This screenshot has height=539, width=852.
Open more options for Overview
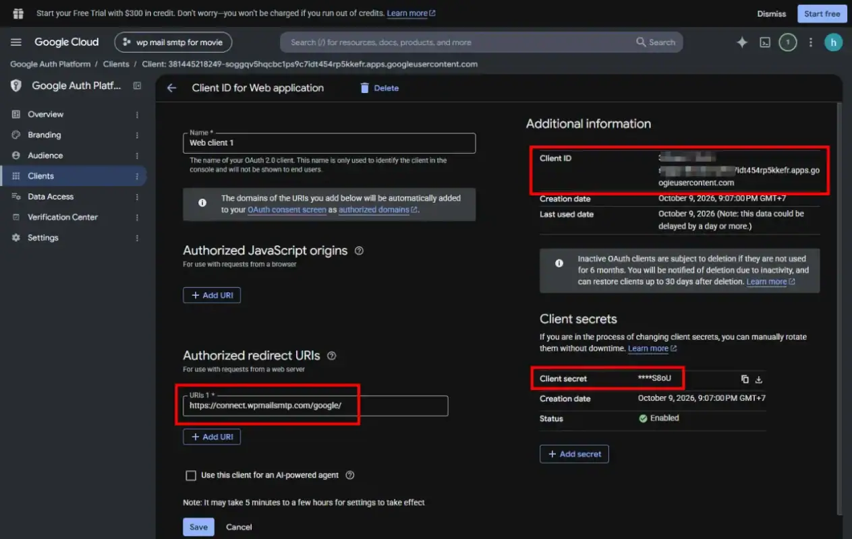point(138,115)
